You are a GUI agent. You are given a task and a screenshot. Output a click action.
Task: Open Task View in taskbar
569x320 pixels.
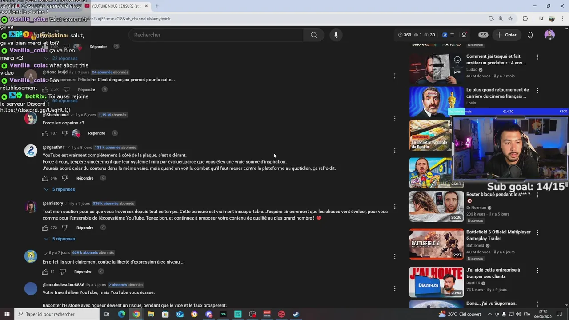pos(107,314)
